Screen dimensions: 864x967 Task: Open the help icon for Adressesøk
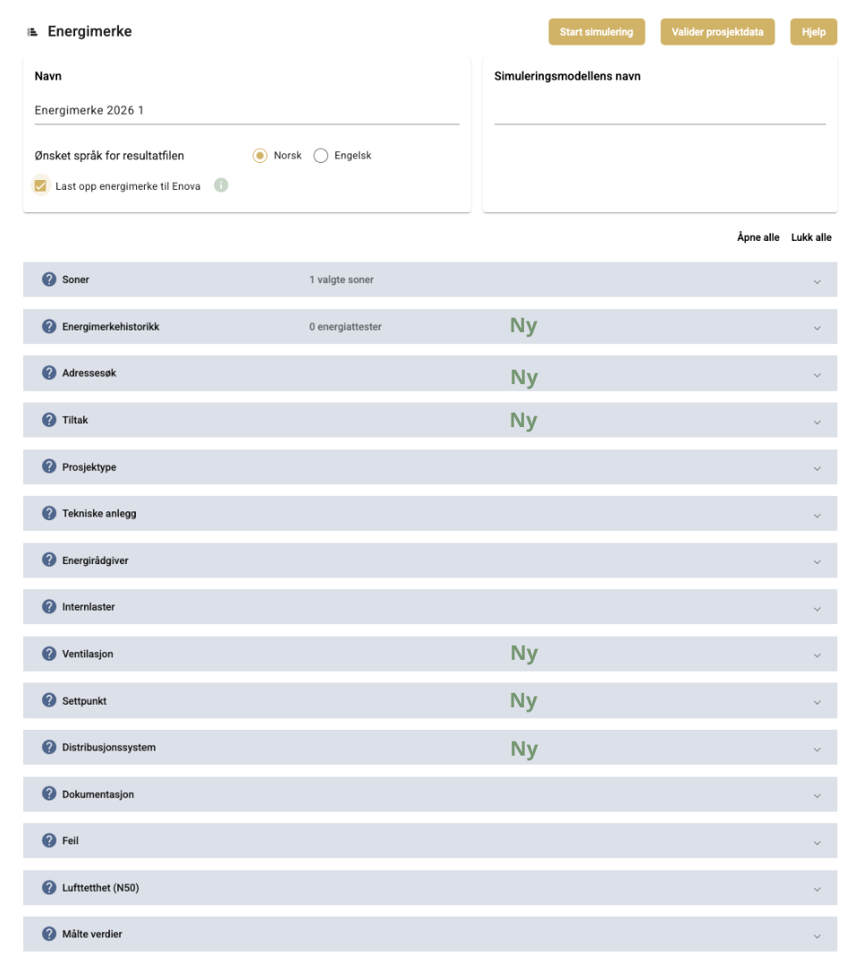(49, 373)
